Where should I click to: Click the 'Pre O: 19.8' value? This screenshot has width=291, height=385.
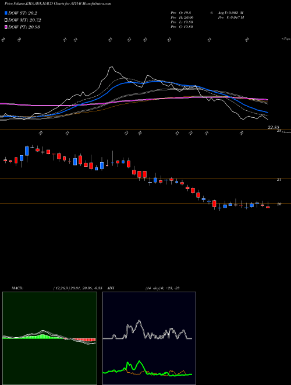pos(182,12)
